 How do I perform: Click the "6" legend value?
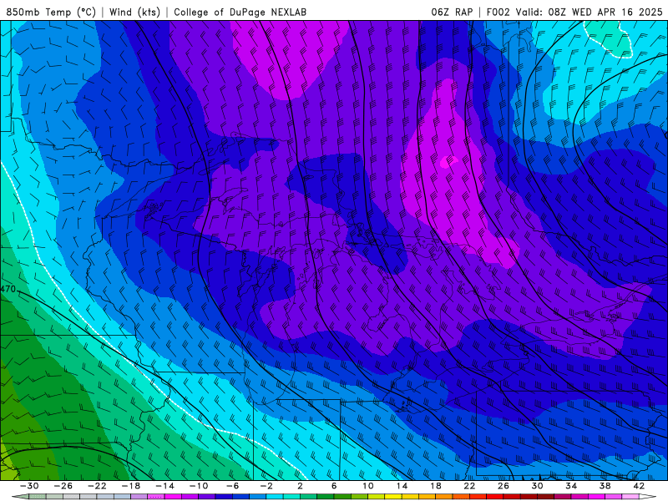[334, 486]
